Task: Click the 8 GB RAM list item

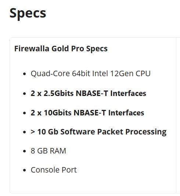Action: click(48, 151)
